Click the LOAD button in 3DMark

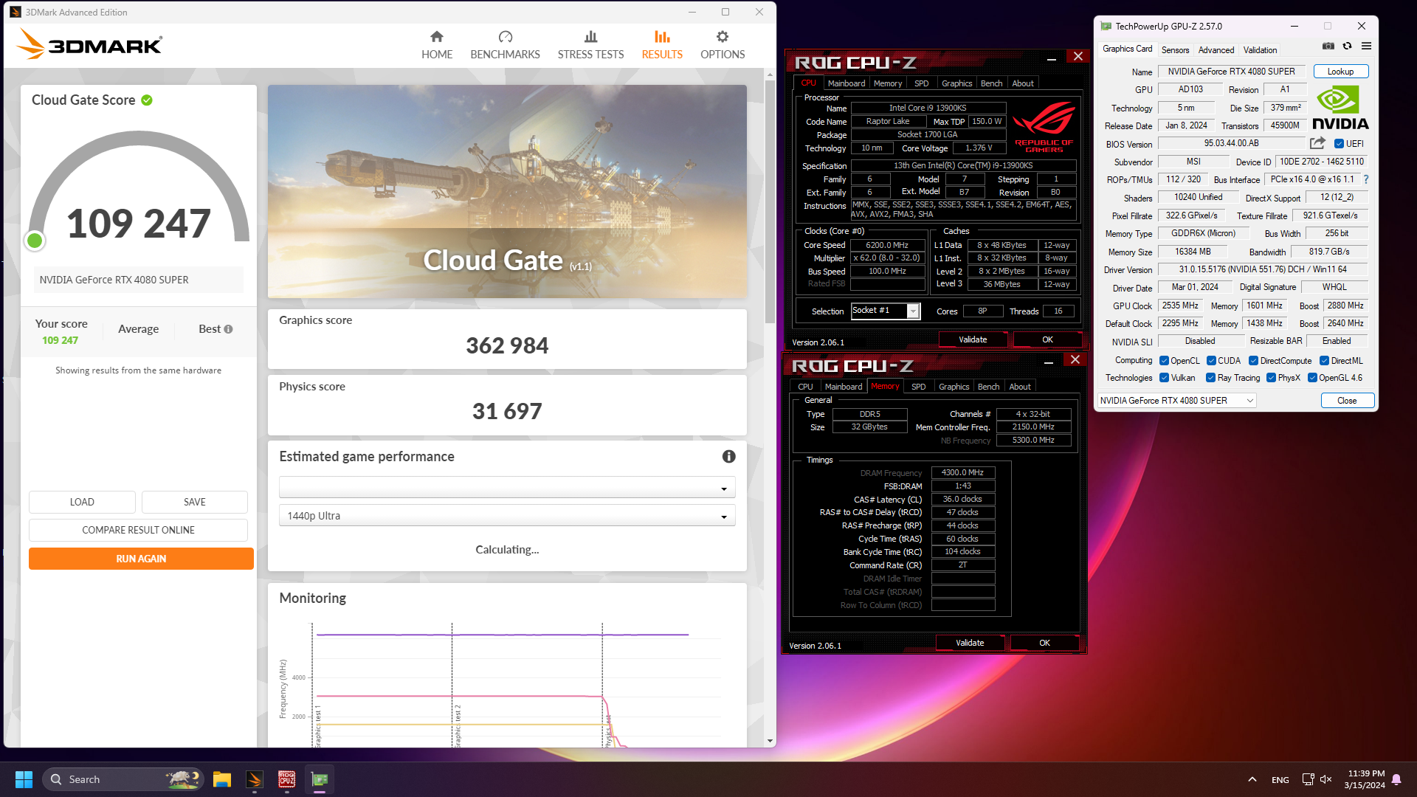point(82,502)
